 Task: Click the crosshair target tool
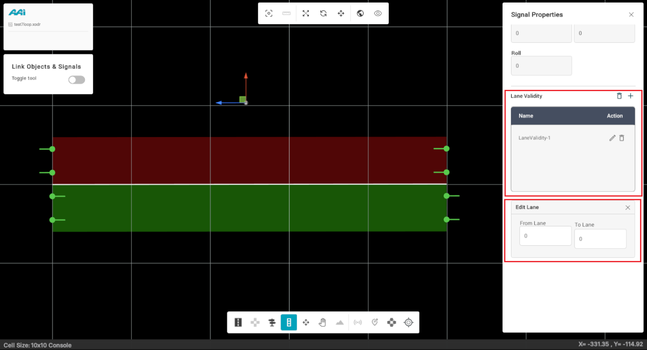tap(408, 322)
